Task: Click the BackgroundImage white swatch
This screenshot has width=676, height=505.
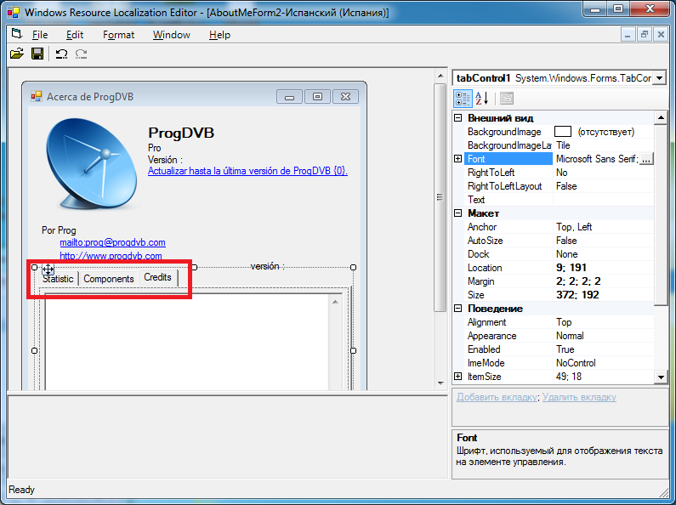Action: pyautogui.click(x=563, y=132)
